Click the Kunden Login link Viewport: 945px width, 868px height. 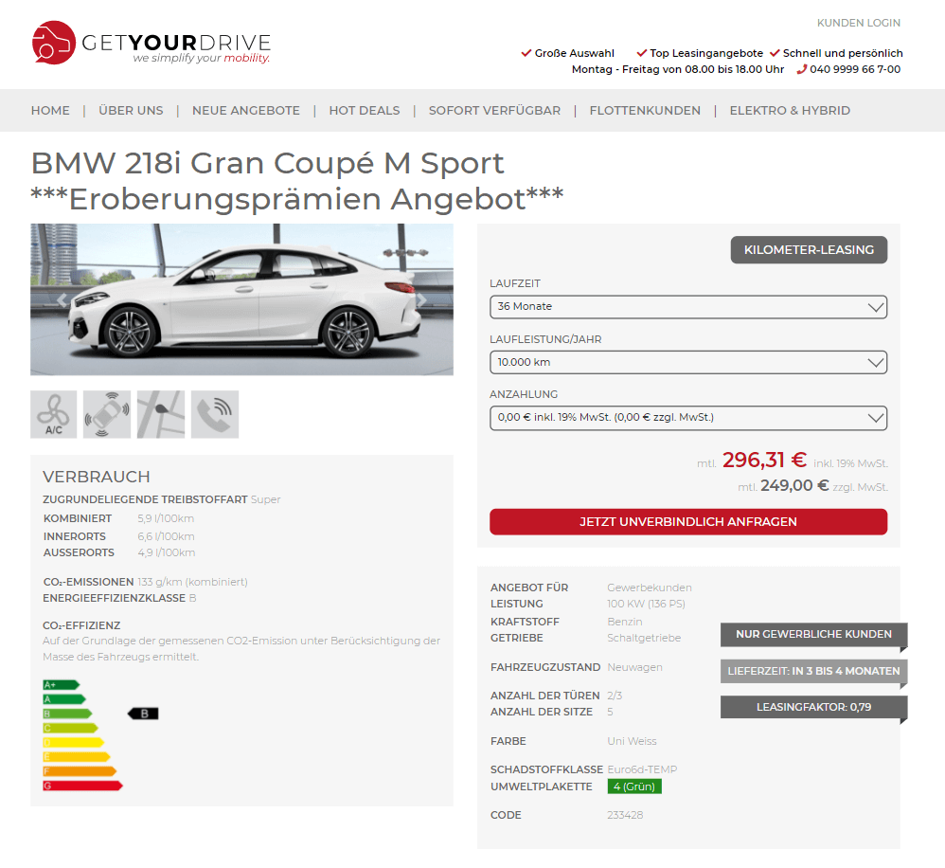click(859, 23)
